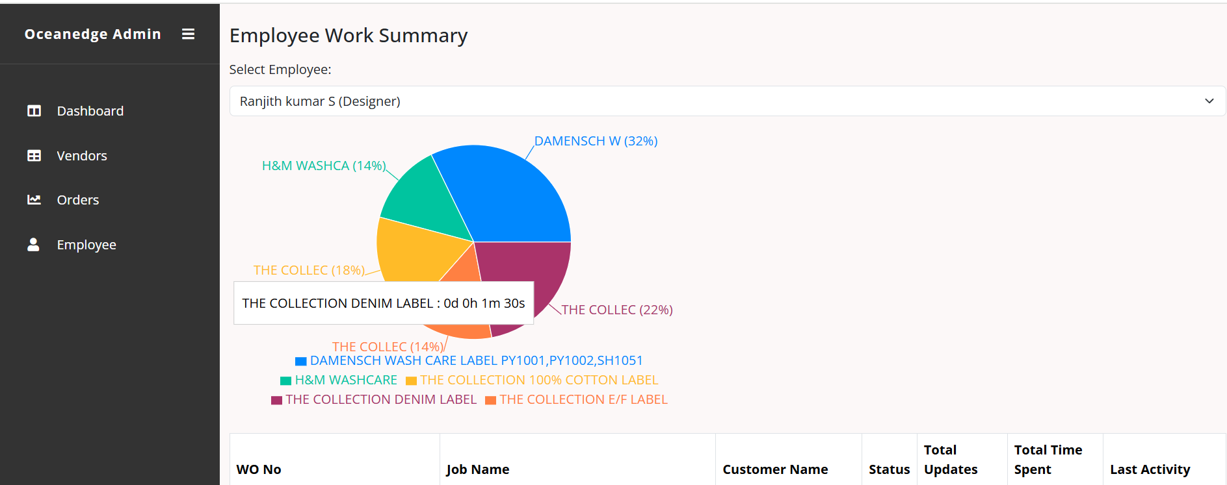The height and width of the screenshot is (485, 1227).
Task: Click THE COLLECTION DENIM LABEL maroon swatch
Action: [x=277, y=400]
